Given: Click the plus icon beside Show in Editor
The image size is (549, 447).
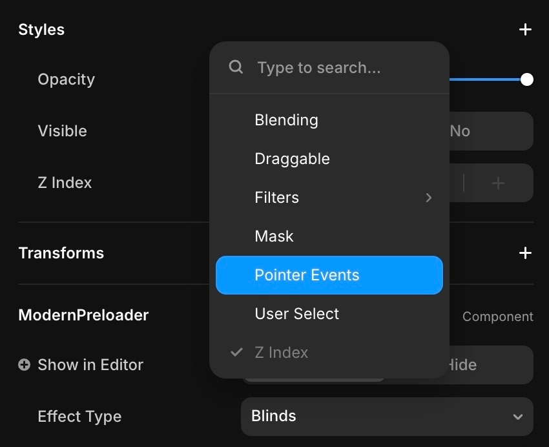Looking at the screenshot, I should click(x=24, y=365).
